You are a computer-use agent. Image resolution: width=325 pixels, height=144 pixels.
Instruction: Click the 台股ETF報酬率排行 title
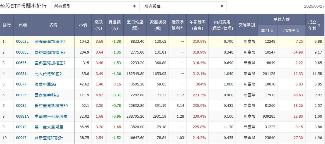click(23, 6)
